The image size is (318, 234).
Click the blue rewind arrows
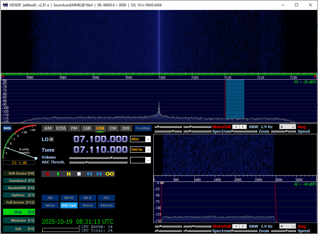(x=89, y=174)
